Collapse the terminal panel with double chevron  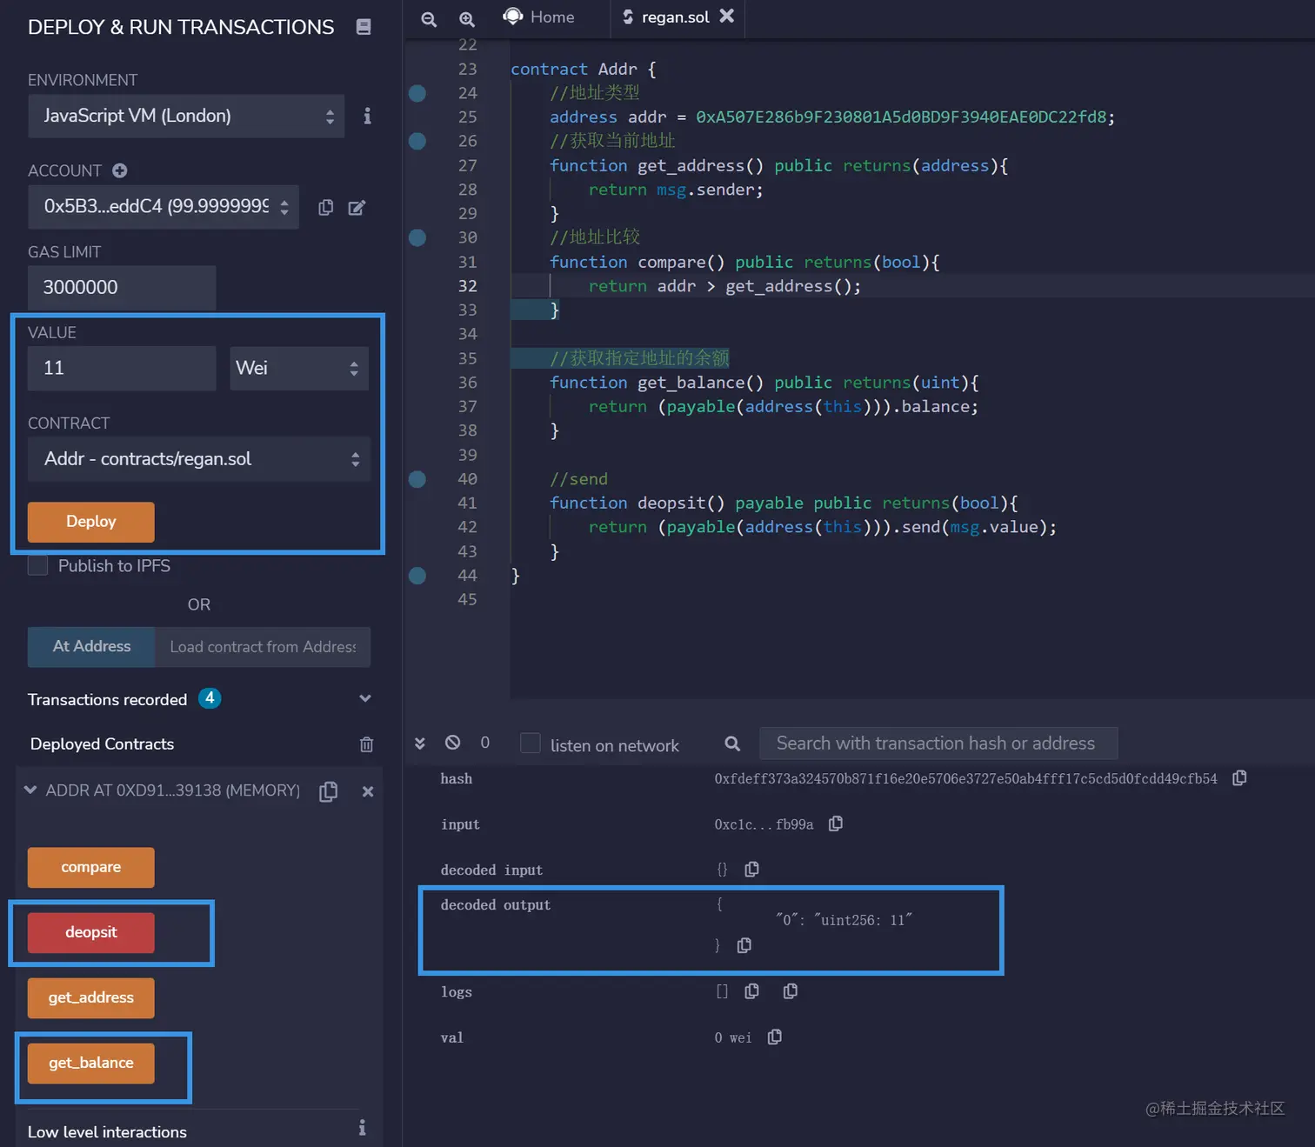point(420,743)
